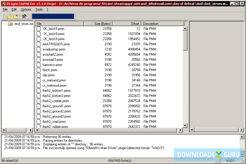Image resolution: width=246 pixels, height=164 pixels.
Task: Click the Open file folder icon
Action: point(9,16)
